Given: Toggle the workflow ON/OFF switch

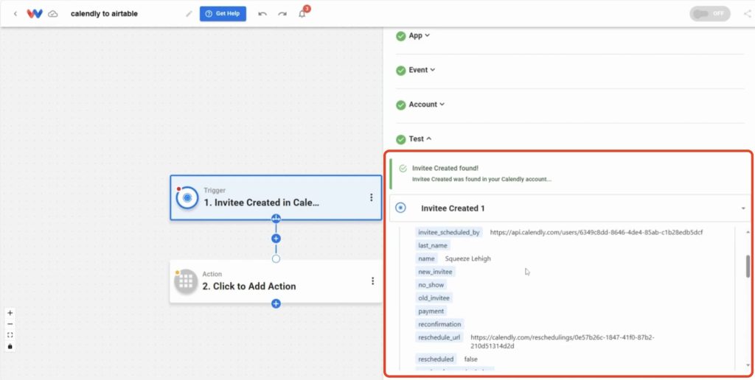Looking at the screenshot, I should [x=710, y=13].
